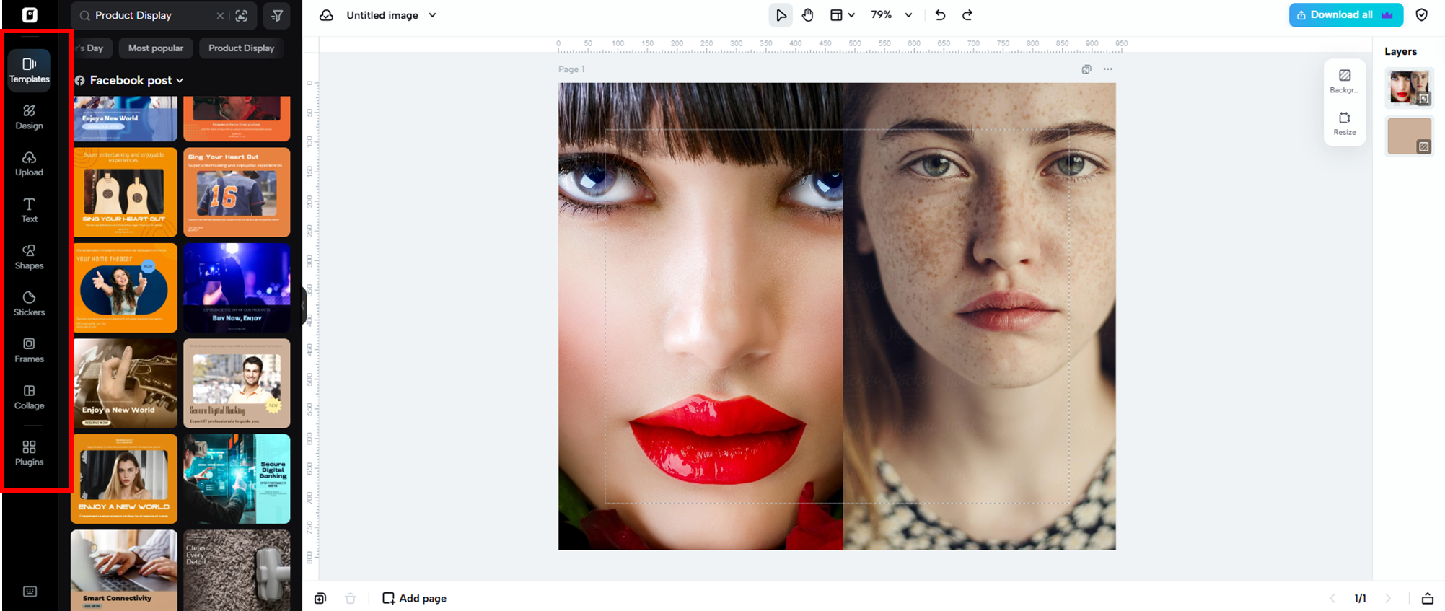Select the hand pan tool
1445x611 pixels.
point(807,15)
